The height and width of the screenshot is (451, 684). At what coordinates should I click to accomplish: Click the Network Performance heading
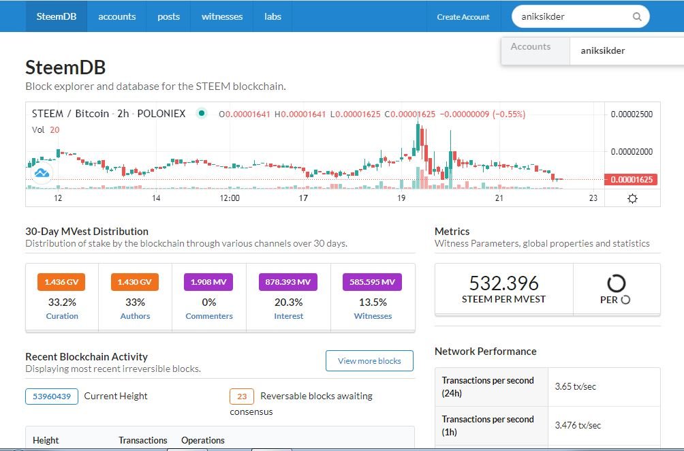click(x=486, y=352)
